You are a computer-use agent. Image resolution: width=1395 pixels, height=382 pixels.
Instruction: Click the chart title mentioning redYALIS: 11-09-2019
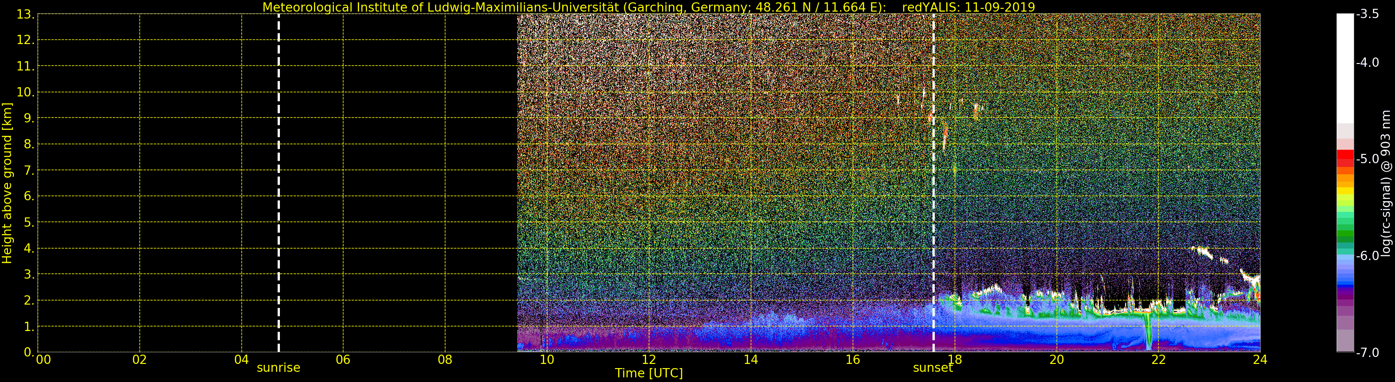click(x=649, y=7)
